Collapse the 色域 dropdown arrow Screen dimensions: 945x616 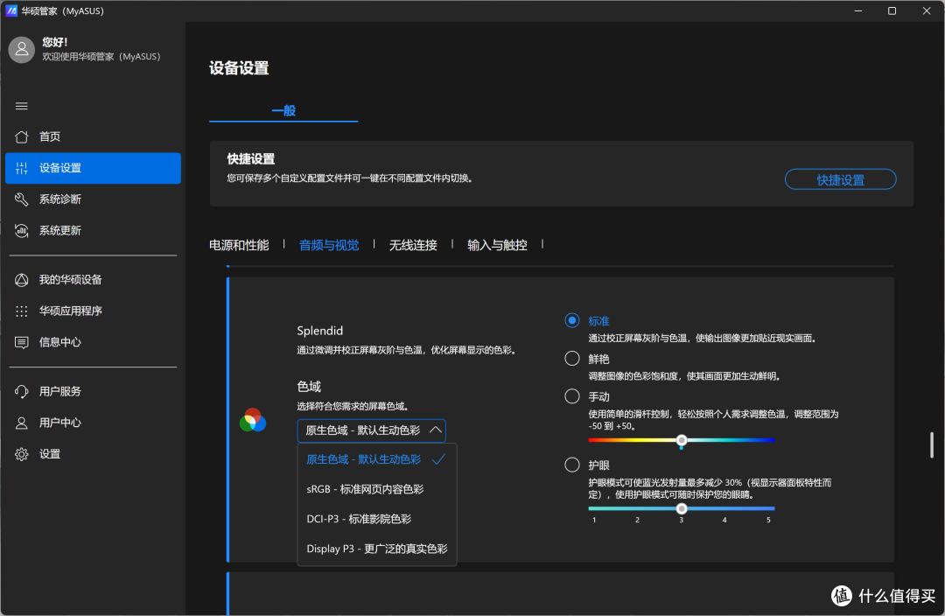pyautogui.click(x=435, y=430)
